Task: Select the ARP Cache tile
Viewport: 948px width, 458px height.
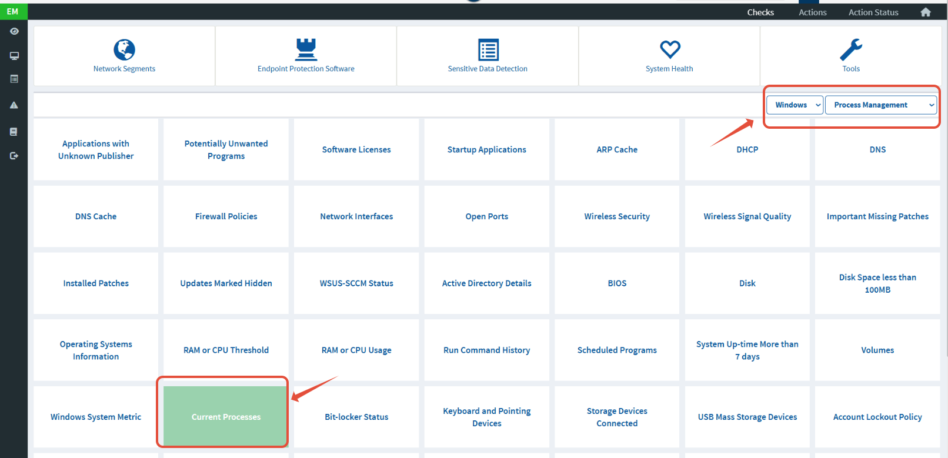Action: point(617,149)
